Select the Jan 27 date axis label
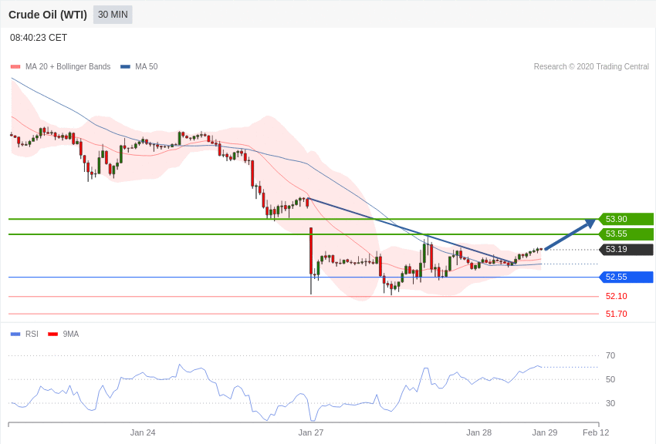The image size is (656, 444). click(311, 432)
